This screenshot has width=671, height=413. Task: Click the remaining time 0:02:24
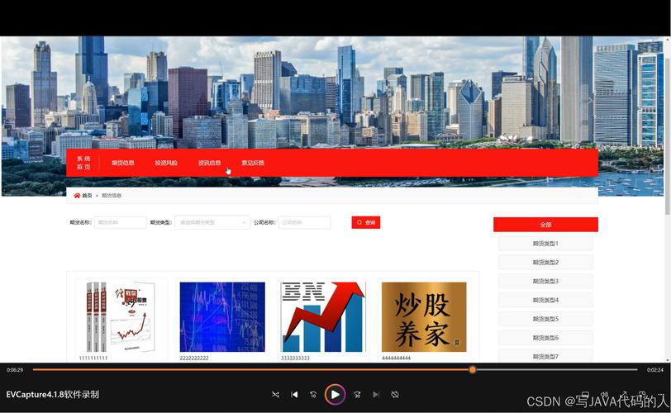coord(654,370)
